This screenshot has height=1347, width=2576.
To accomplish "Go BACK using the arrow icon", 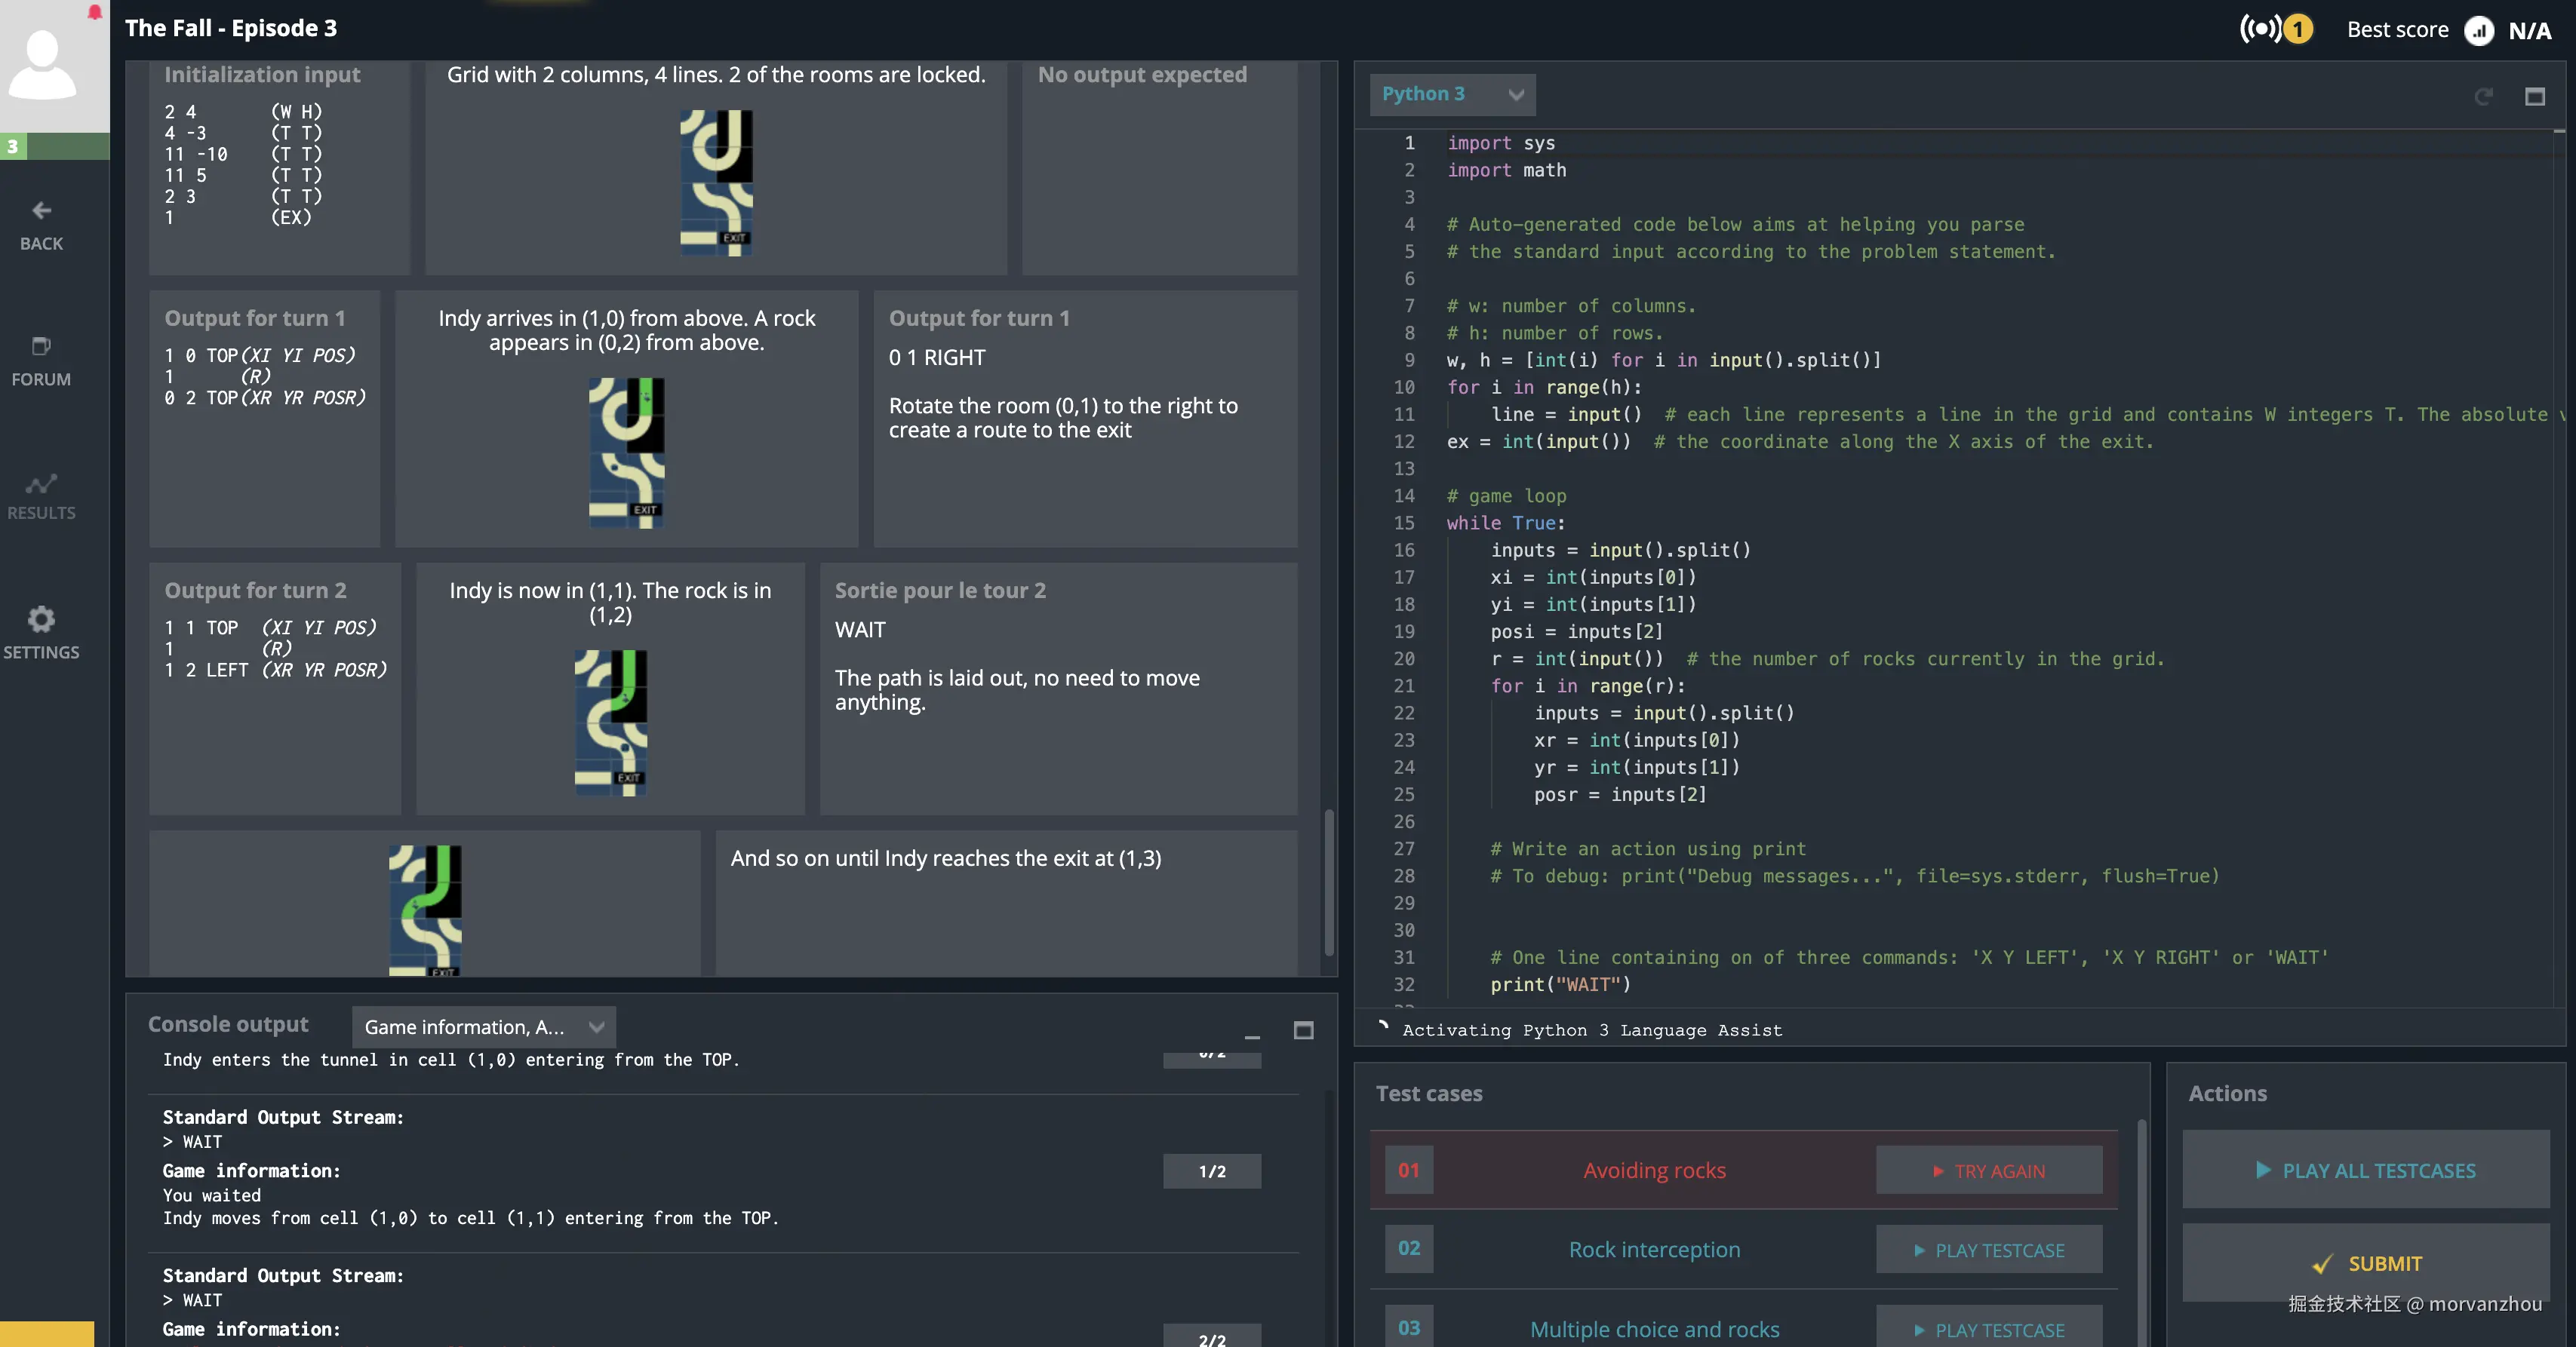I will (41, 211).
